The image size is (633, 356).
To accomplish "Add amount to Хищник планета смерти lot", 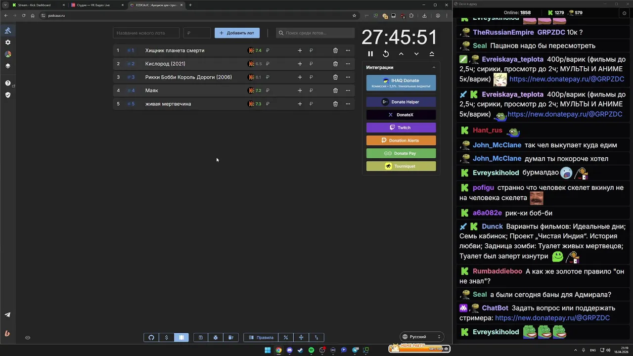I will point(300,50).
